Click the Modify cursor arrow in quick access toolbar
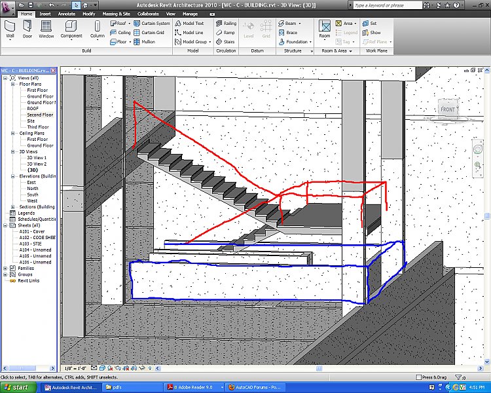Screen dimensions: 491x393 (x=76, y=5)
